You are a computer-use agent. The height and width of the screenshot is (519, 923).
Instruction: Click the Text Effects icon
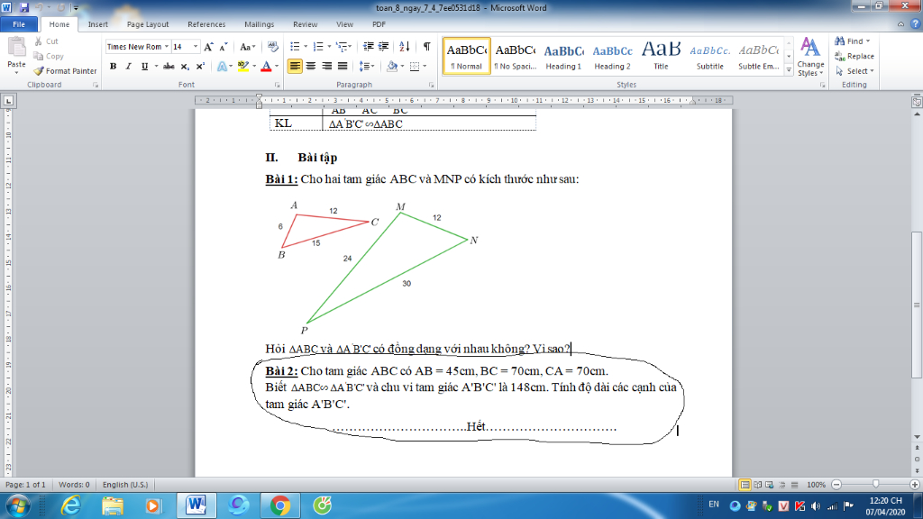tap(222, 67)
